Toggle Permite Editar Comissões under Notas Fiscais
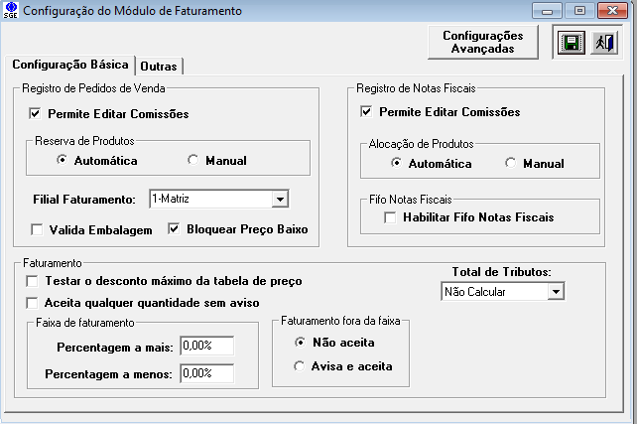This screenshot has height=424, width=637. coord(367,112)
